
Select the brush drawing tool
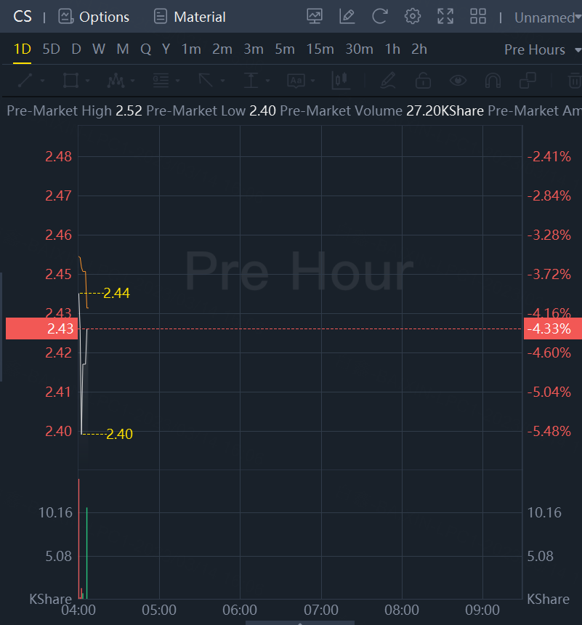click(x=388, y=80)
